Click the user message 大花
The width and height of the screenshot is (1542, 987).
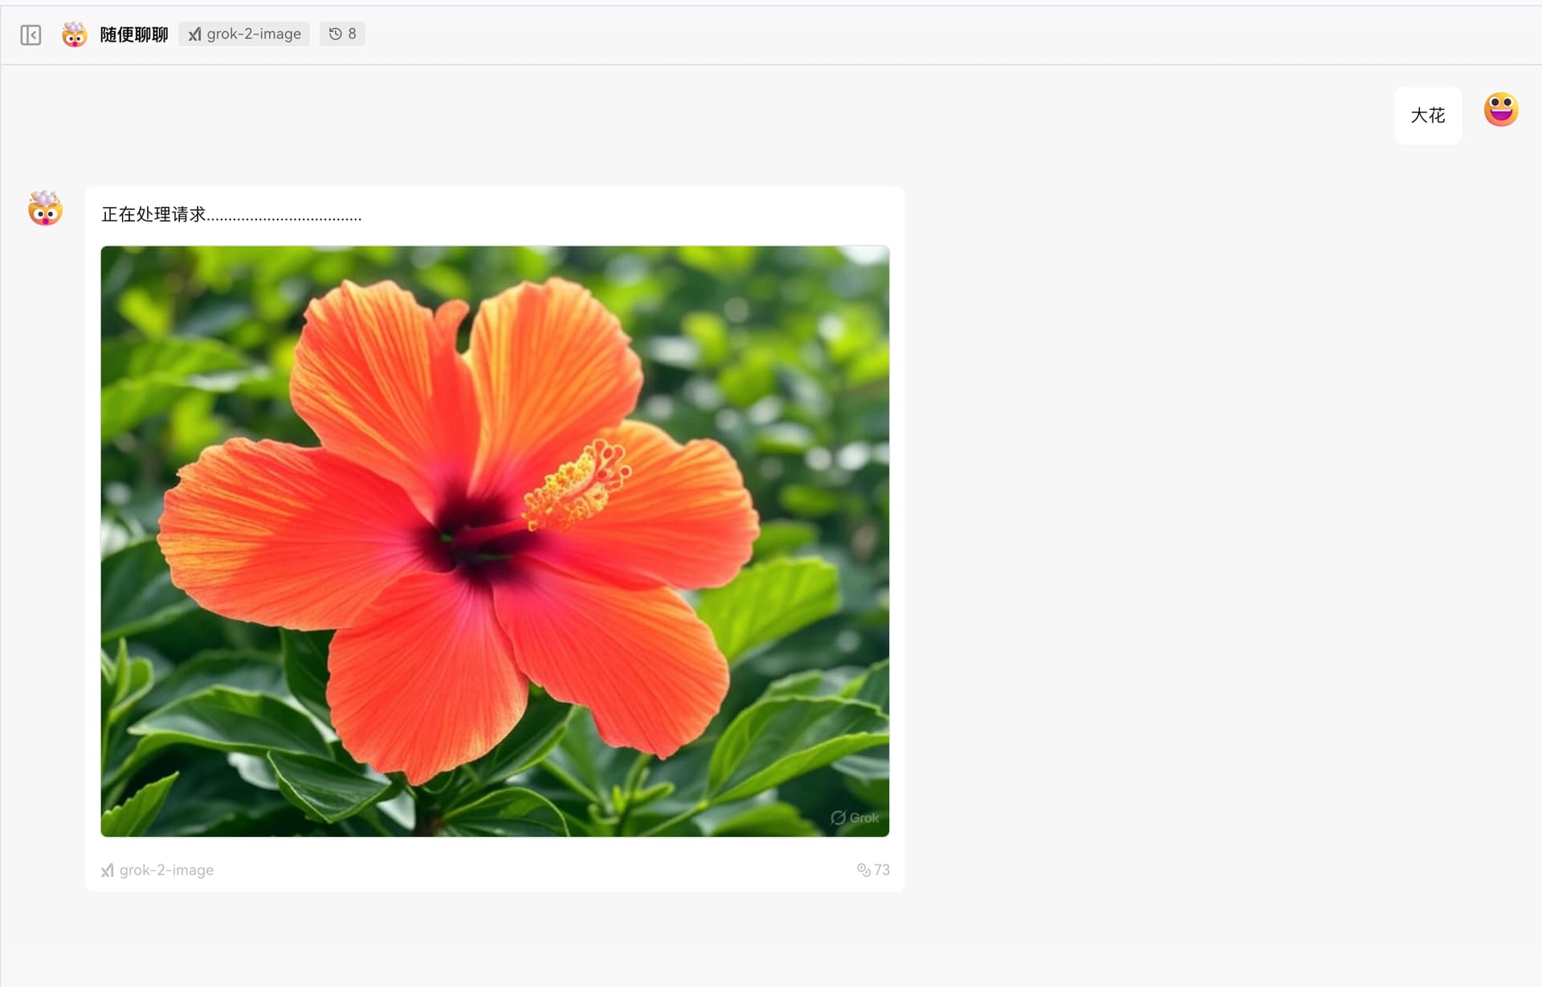1428,116
